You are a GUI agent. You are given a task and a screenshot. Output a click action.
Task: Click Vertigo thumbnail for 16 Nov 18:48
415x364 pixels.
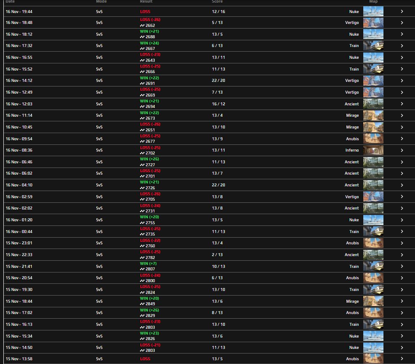(x=373, y=23)
